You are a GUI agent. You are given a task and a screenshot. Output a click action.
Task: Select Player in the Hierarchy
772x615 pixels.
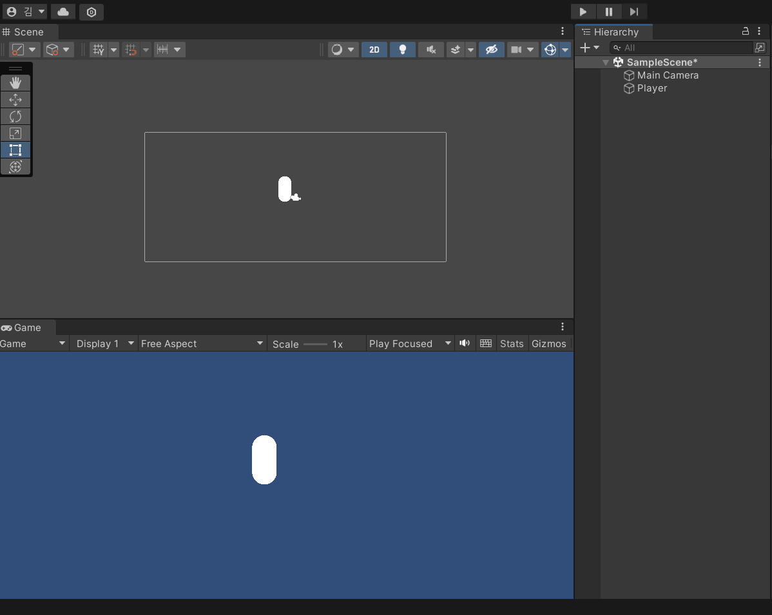651,88
